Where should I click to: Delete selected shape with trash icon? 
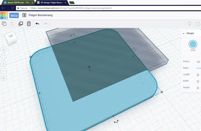pyautogui.click(x=29, y=24)
